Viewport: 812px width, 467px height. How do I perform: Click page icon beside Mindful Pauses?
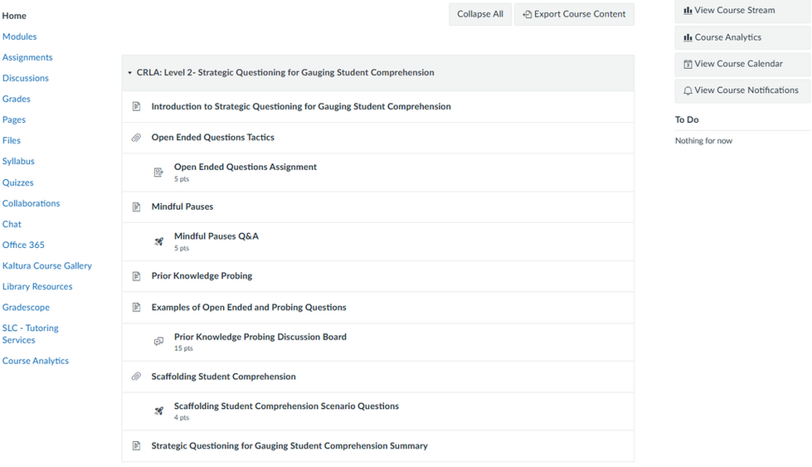point(136,207)
